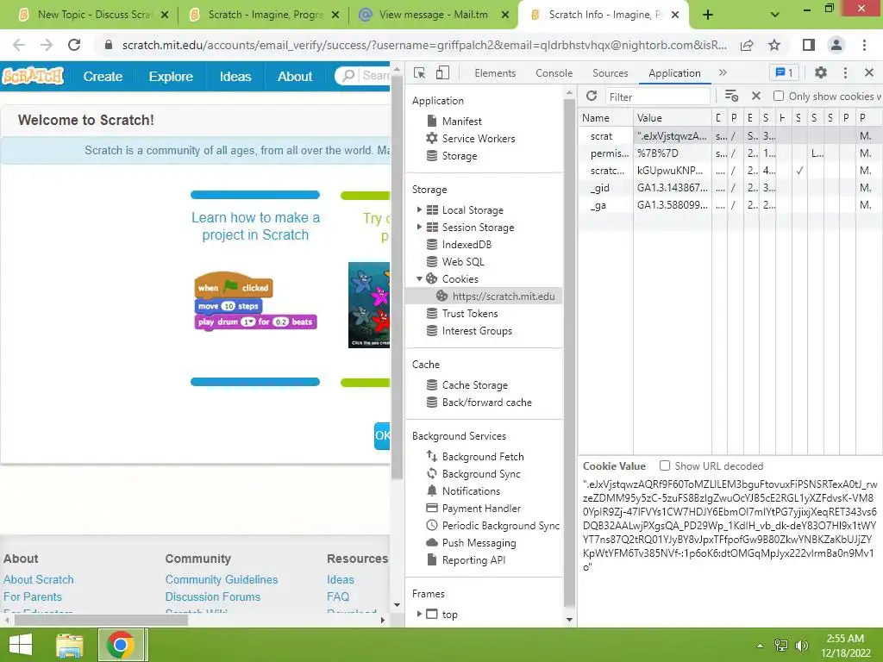Open Create in Scratch navbar
This screenshot has width=883, height=662.
(103, 76)
